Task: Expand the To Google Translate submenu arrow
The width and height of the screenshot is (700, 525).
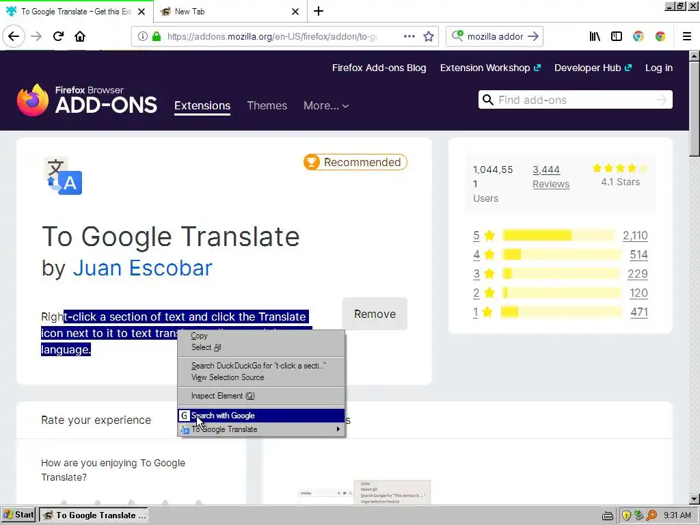Action: tap(338, 429)
